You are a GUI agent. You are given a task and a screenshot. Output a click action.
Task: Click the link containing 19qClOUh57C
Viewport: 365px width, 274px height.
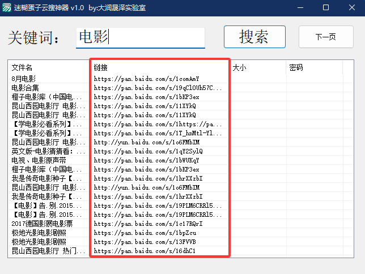[158, 88]
